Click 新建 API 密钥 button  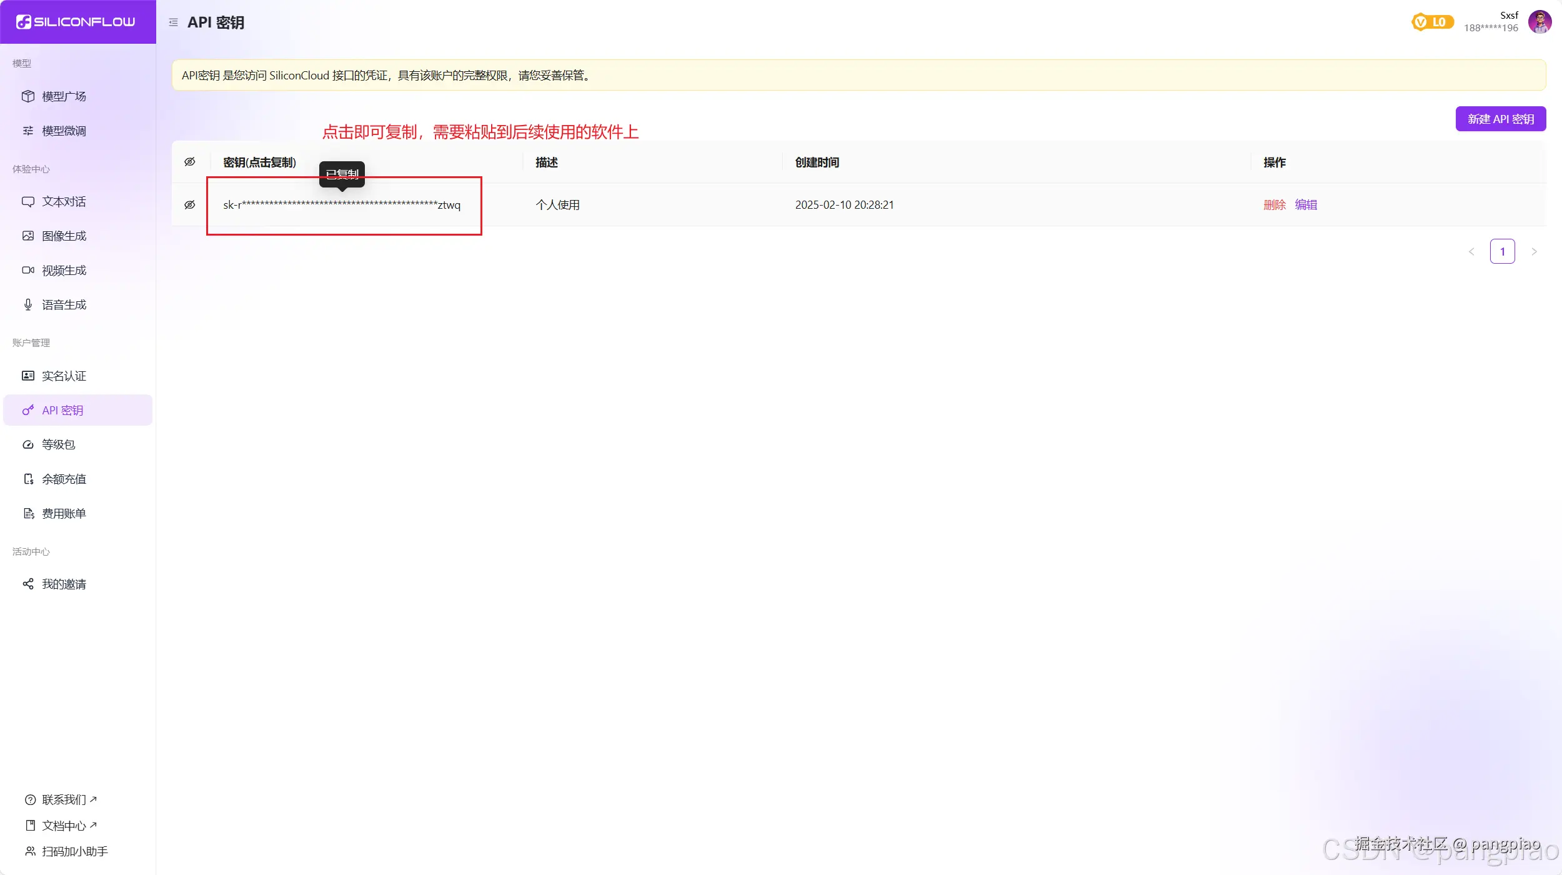(1500, 119)
